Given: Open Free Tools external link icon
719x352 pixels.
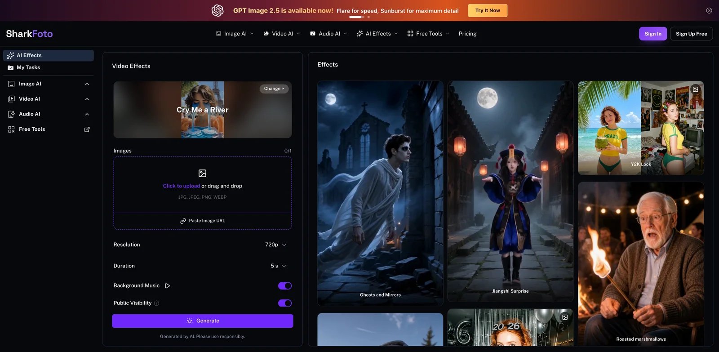Looking at the screenshot, I should pyautogui.click(x=87, y=129).
